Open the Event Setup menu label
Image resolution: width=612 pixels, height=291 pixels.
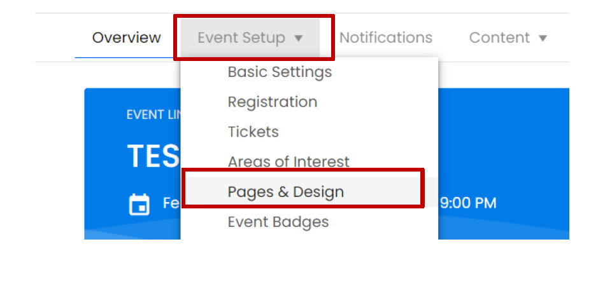pyautogui.click(x=241, y=38)
